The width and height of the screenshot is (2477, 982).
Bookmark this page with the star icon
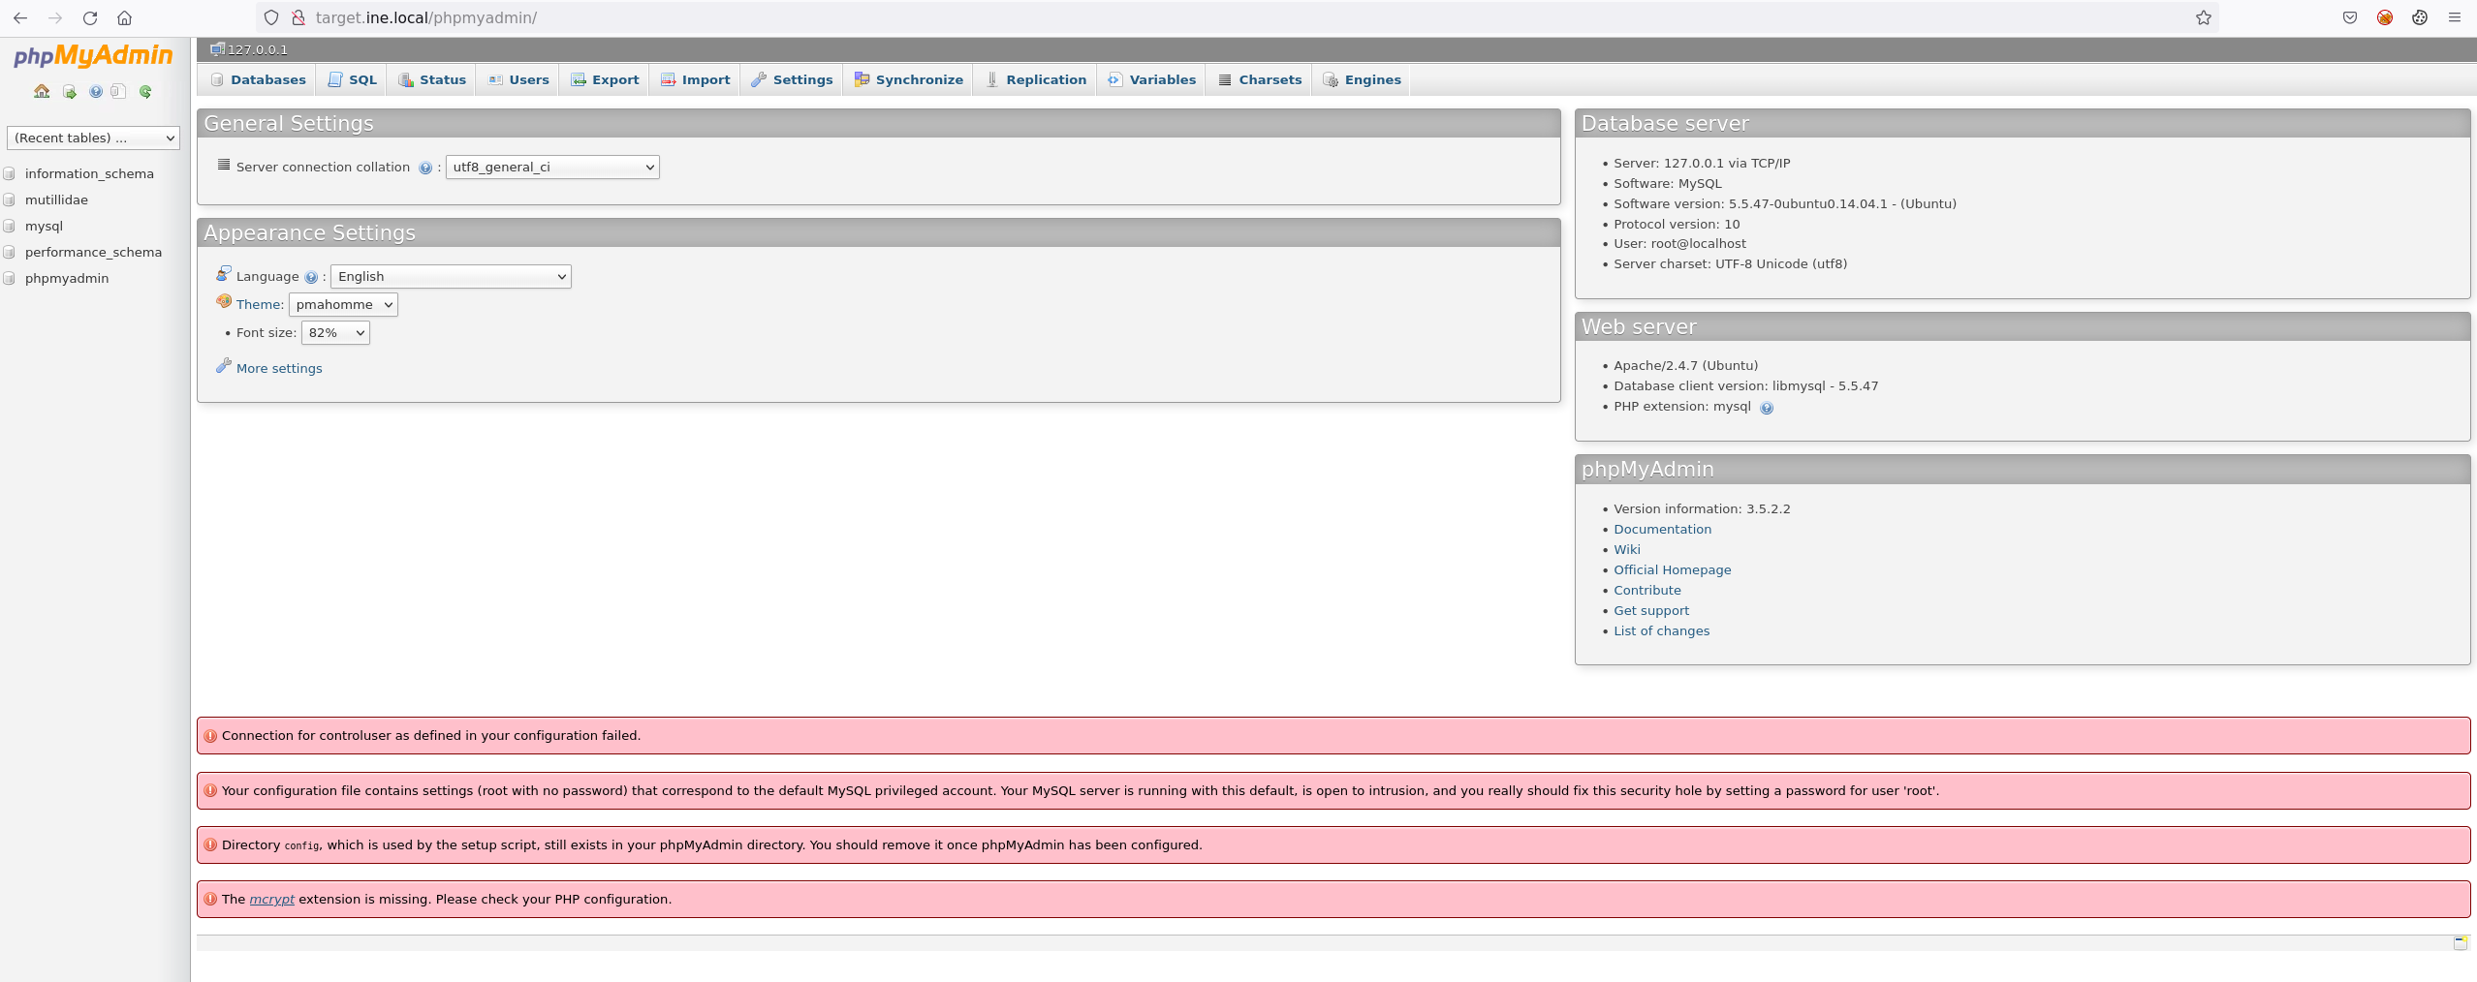[2204, 17]
